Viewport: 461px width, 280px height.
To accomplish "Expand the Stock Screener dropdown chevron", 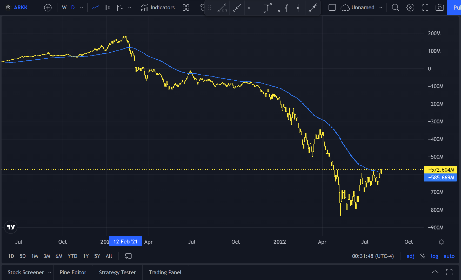I will (x=50, y=272).
